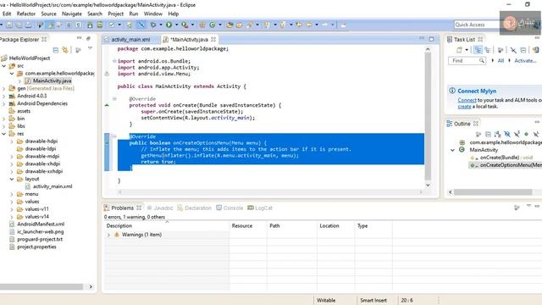
Task: Click the Quick Access search field
Action: (477, 25)
